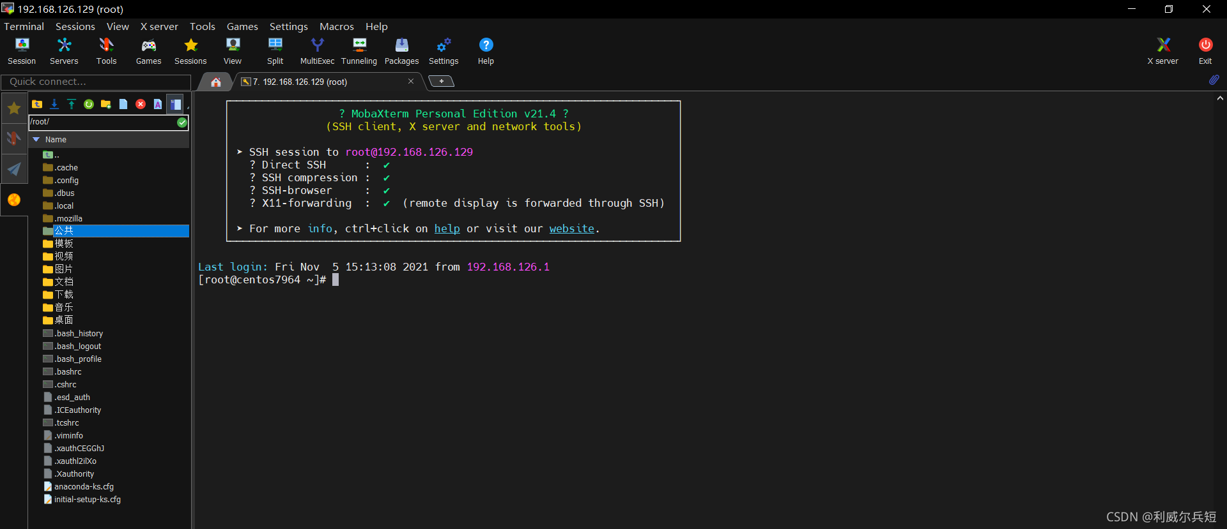Click the /root/ path field
Image resolution: width=1227 pixels, height=529 pixels.
click(102, 122)
